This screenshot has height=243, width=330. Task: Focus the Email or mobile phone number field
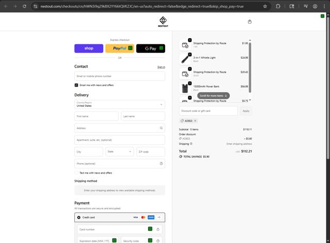tap(120, 76)
